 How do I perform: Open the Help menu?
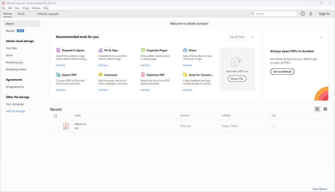[46, 8]
